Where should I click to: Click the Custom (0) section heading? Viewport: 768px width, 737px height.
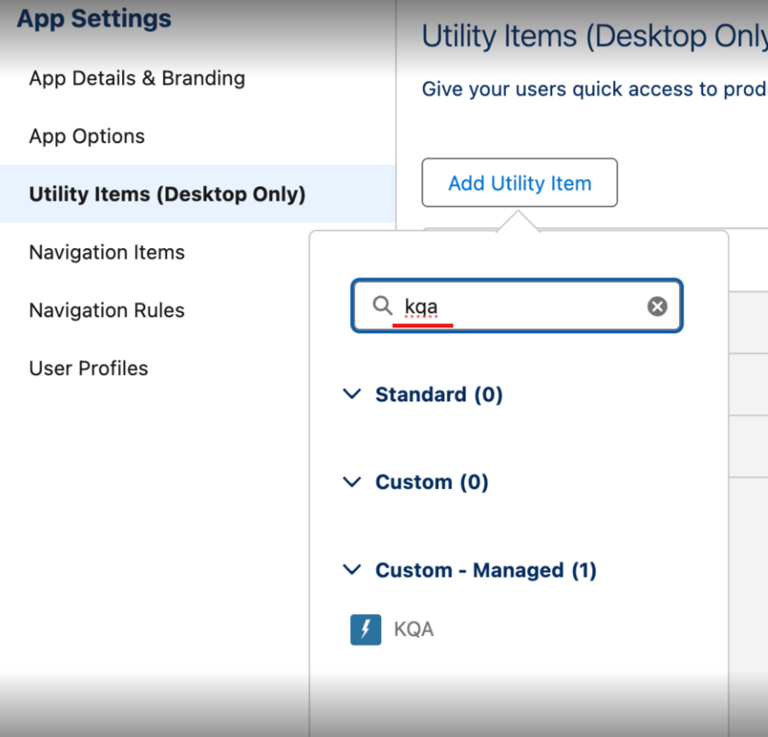[x=432, y=483]
